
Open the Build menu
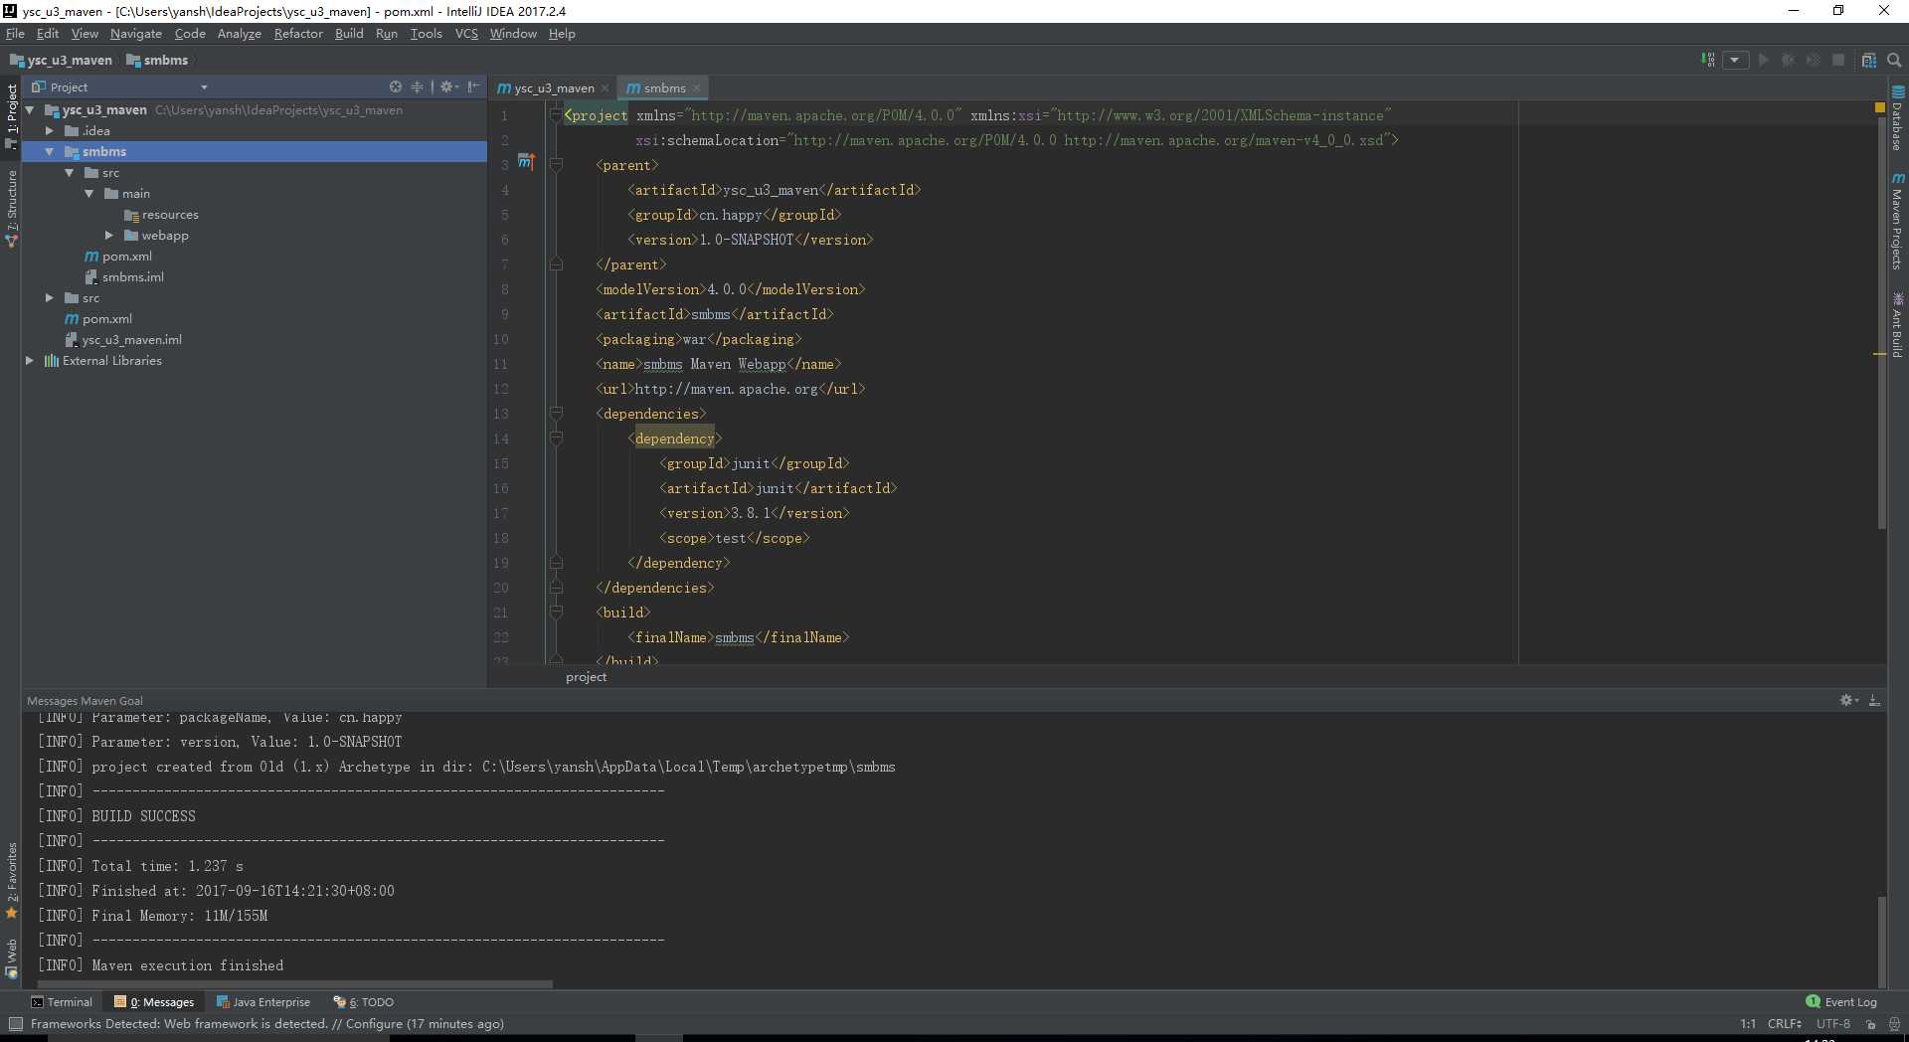pos(349,33)
